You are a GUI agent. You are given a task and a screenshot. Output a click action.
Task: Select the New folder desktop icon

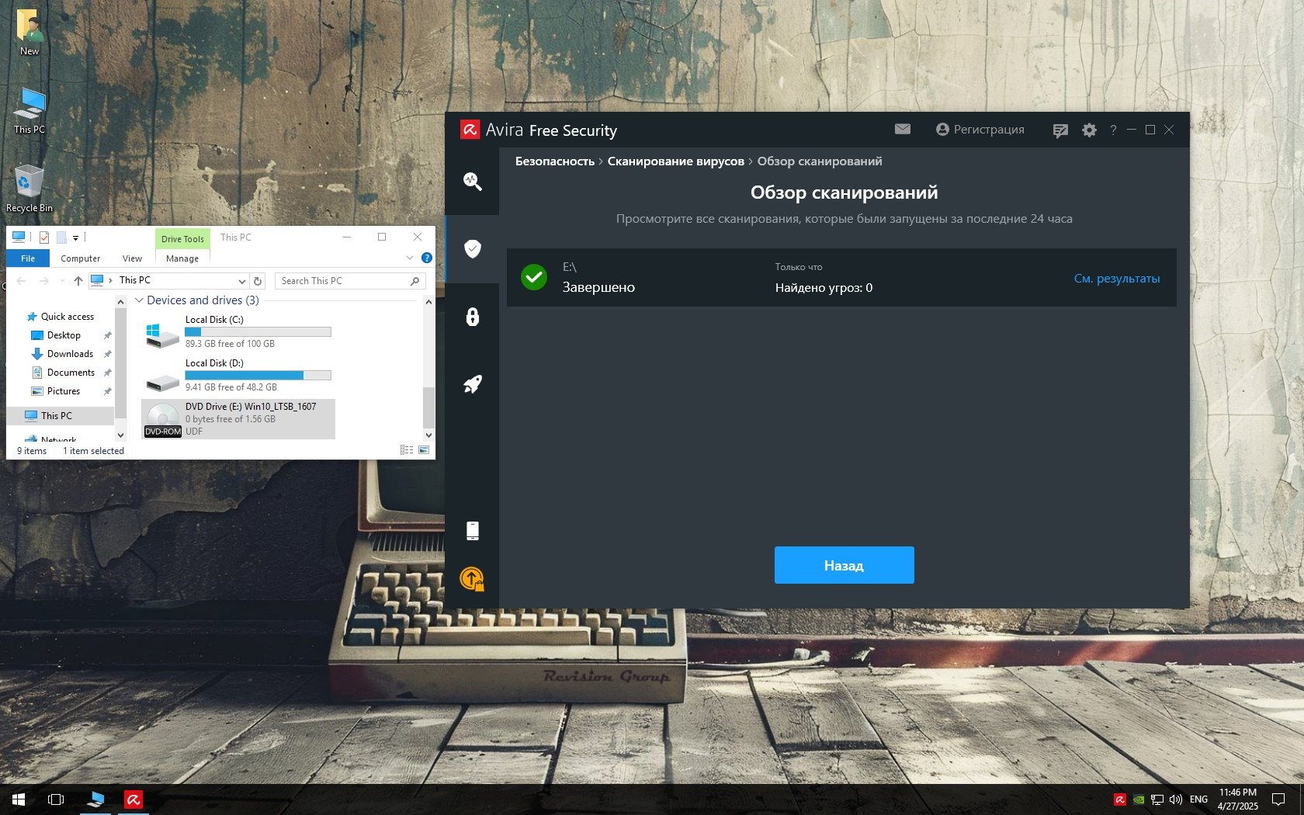(29, 32)
